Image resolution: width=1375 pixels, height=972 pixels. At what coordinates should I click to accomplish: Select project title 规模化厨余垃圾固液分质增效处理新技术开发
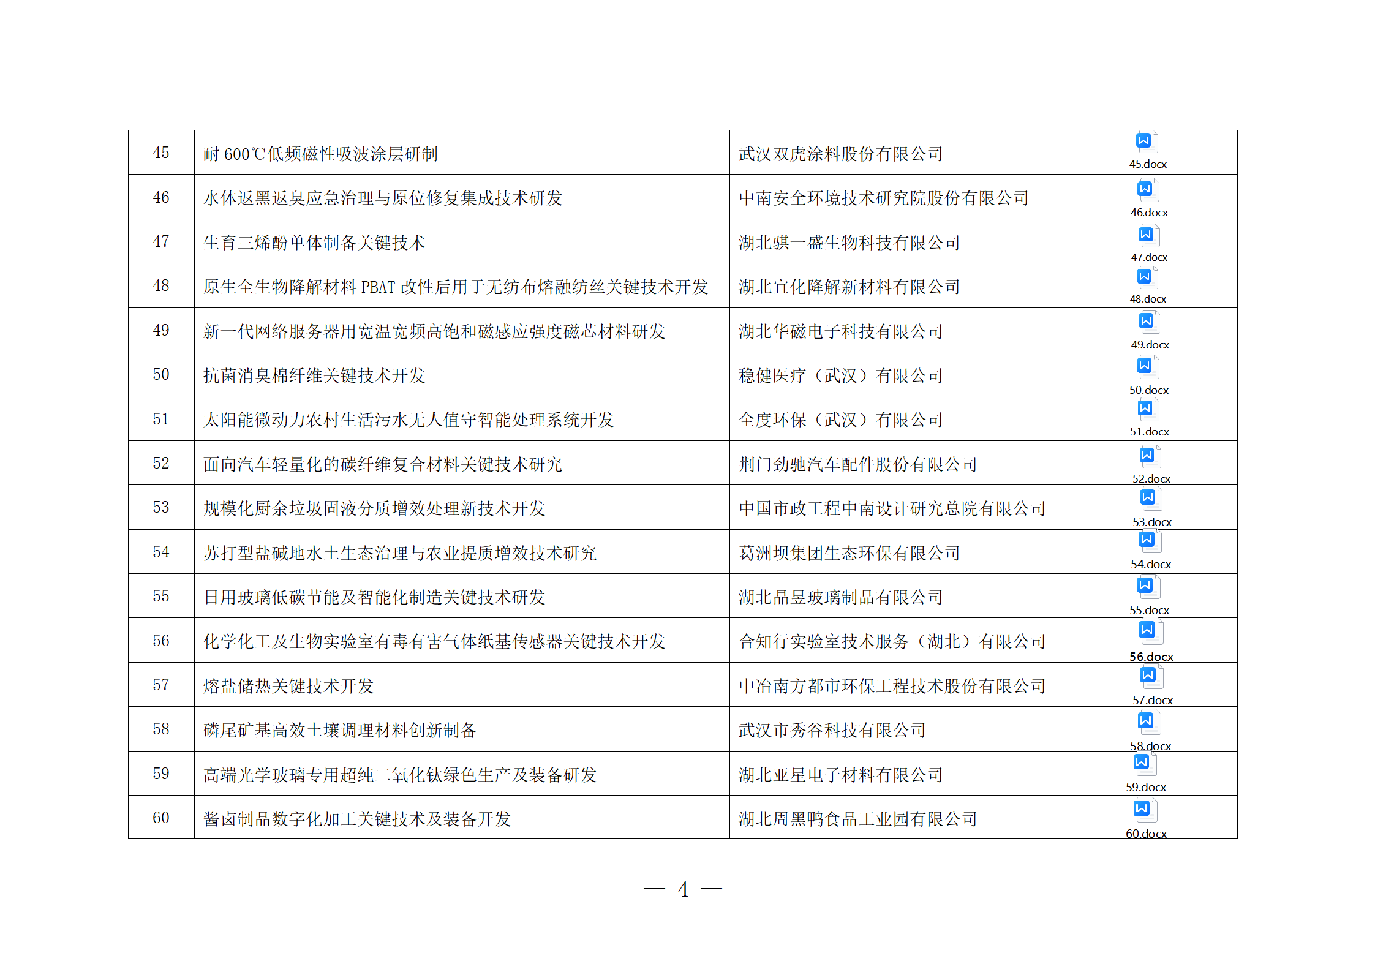[374, 508]
